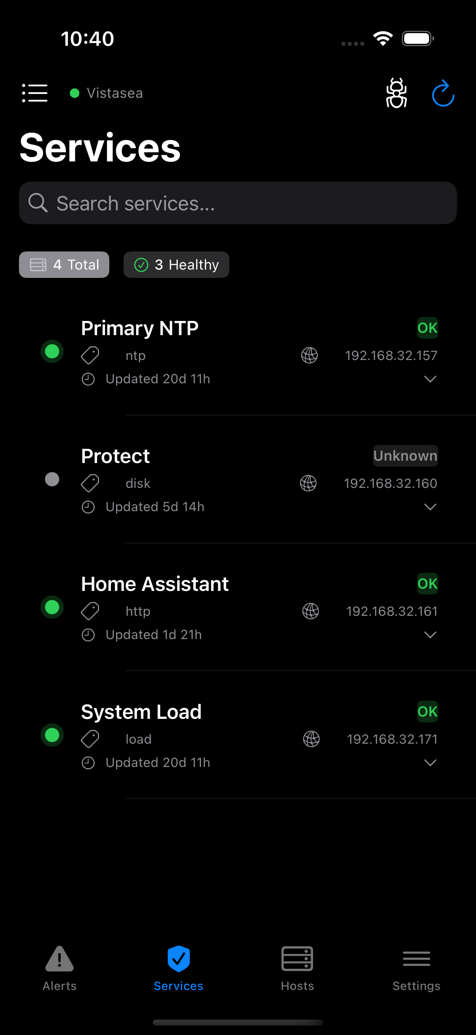Viewport: 476px width, 1035px height.
Task: Tap the Unknown status badge on Protect
Action: [x=405, y=456]
